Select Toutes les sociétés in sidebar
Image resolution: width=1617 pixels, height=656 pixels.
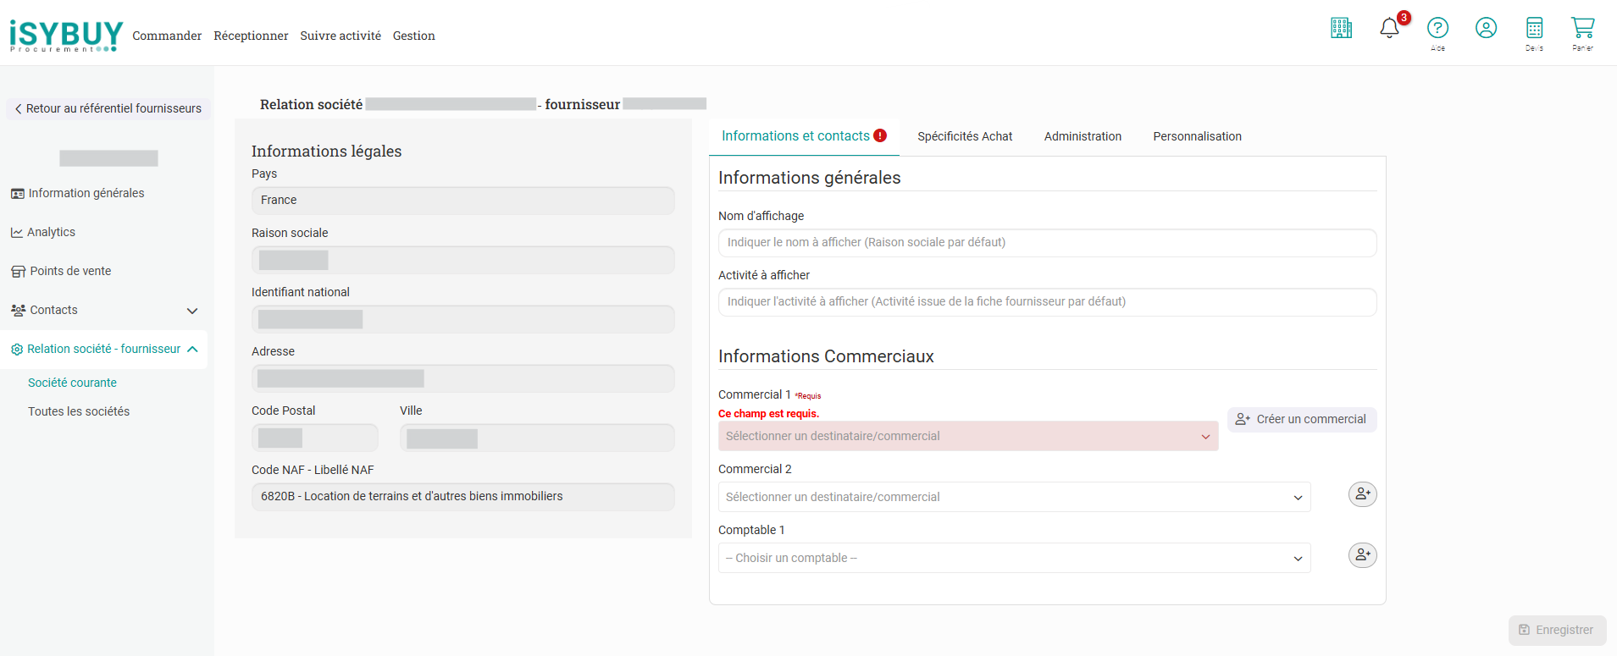click(79, 411)
